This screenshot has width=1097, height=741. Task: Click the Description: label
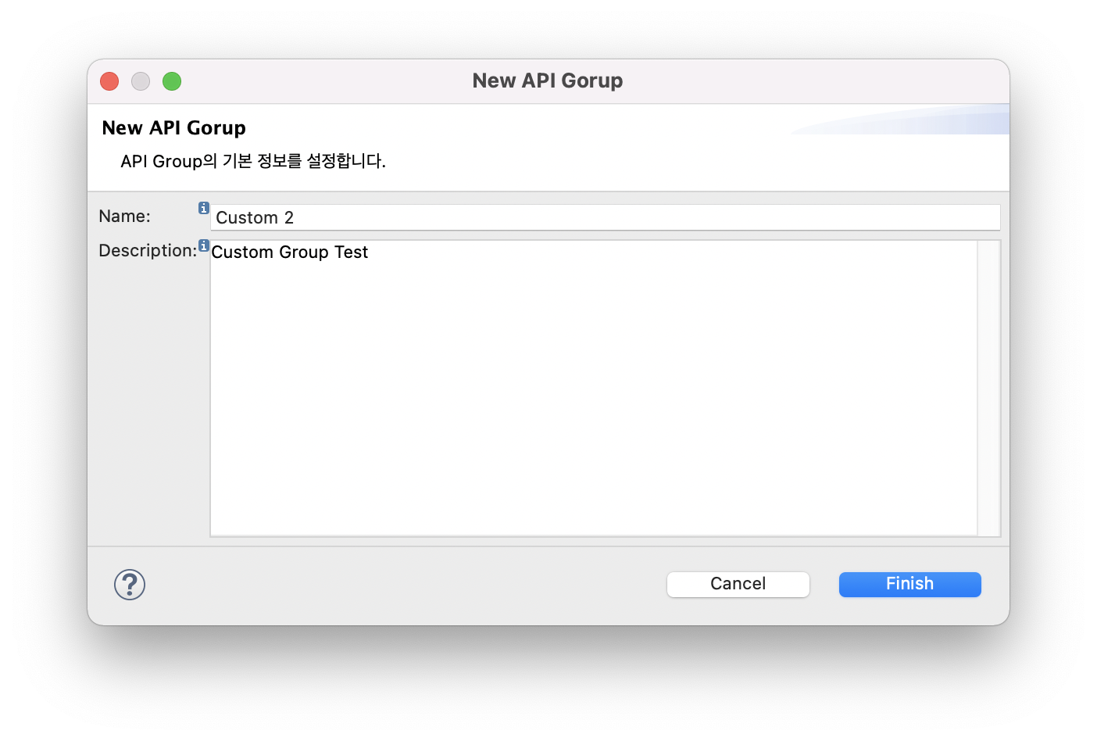pyautogui.click(x=147, y=250)
